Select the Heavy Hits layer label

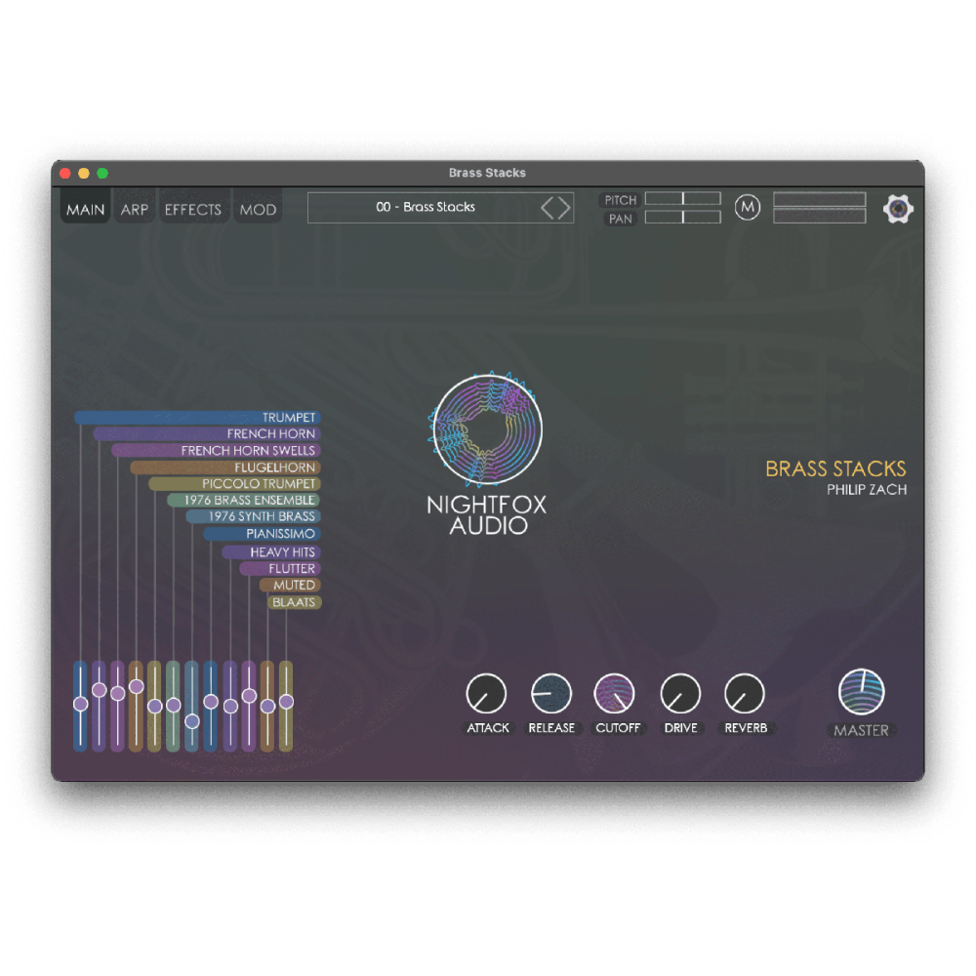pos(282,552)
